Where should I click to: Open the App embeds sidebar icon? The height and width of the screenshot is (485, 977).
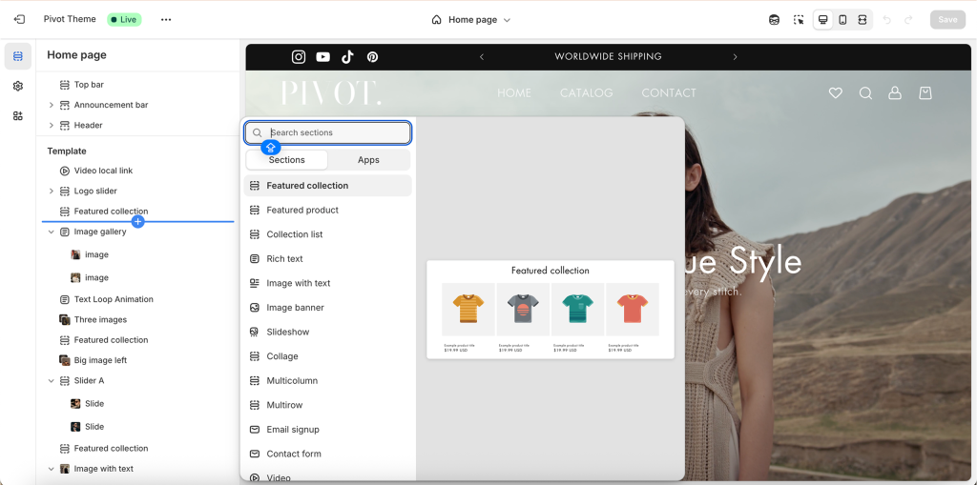pyautogui.click(x=18, y=116)
